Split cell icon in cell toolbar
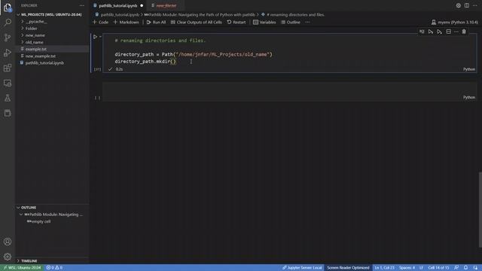482x271 pixels. [x=449, y=32]
